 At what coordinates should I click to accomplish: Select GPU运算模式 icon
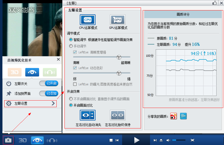(x=118, y=20)
